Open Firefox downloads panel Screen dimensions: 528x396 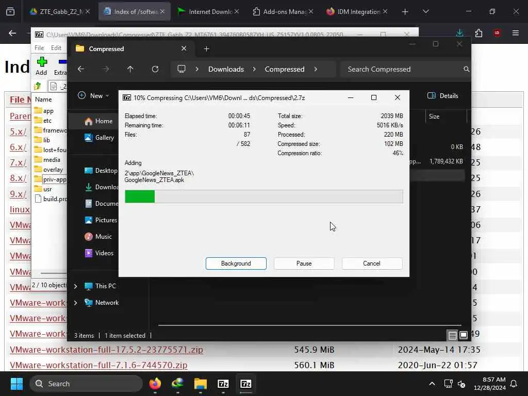pos(459,33)
